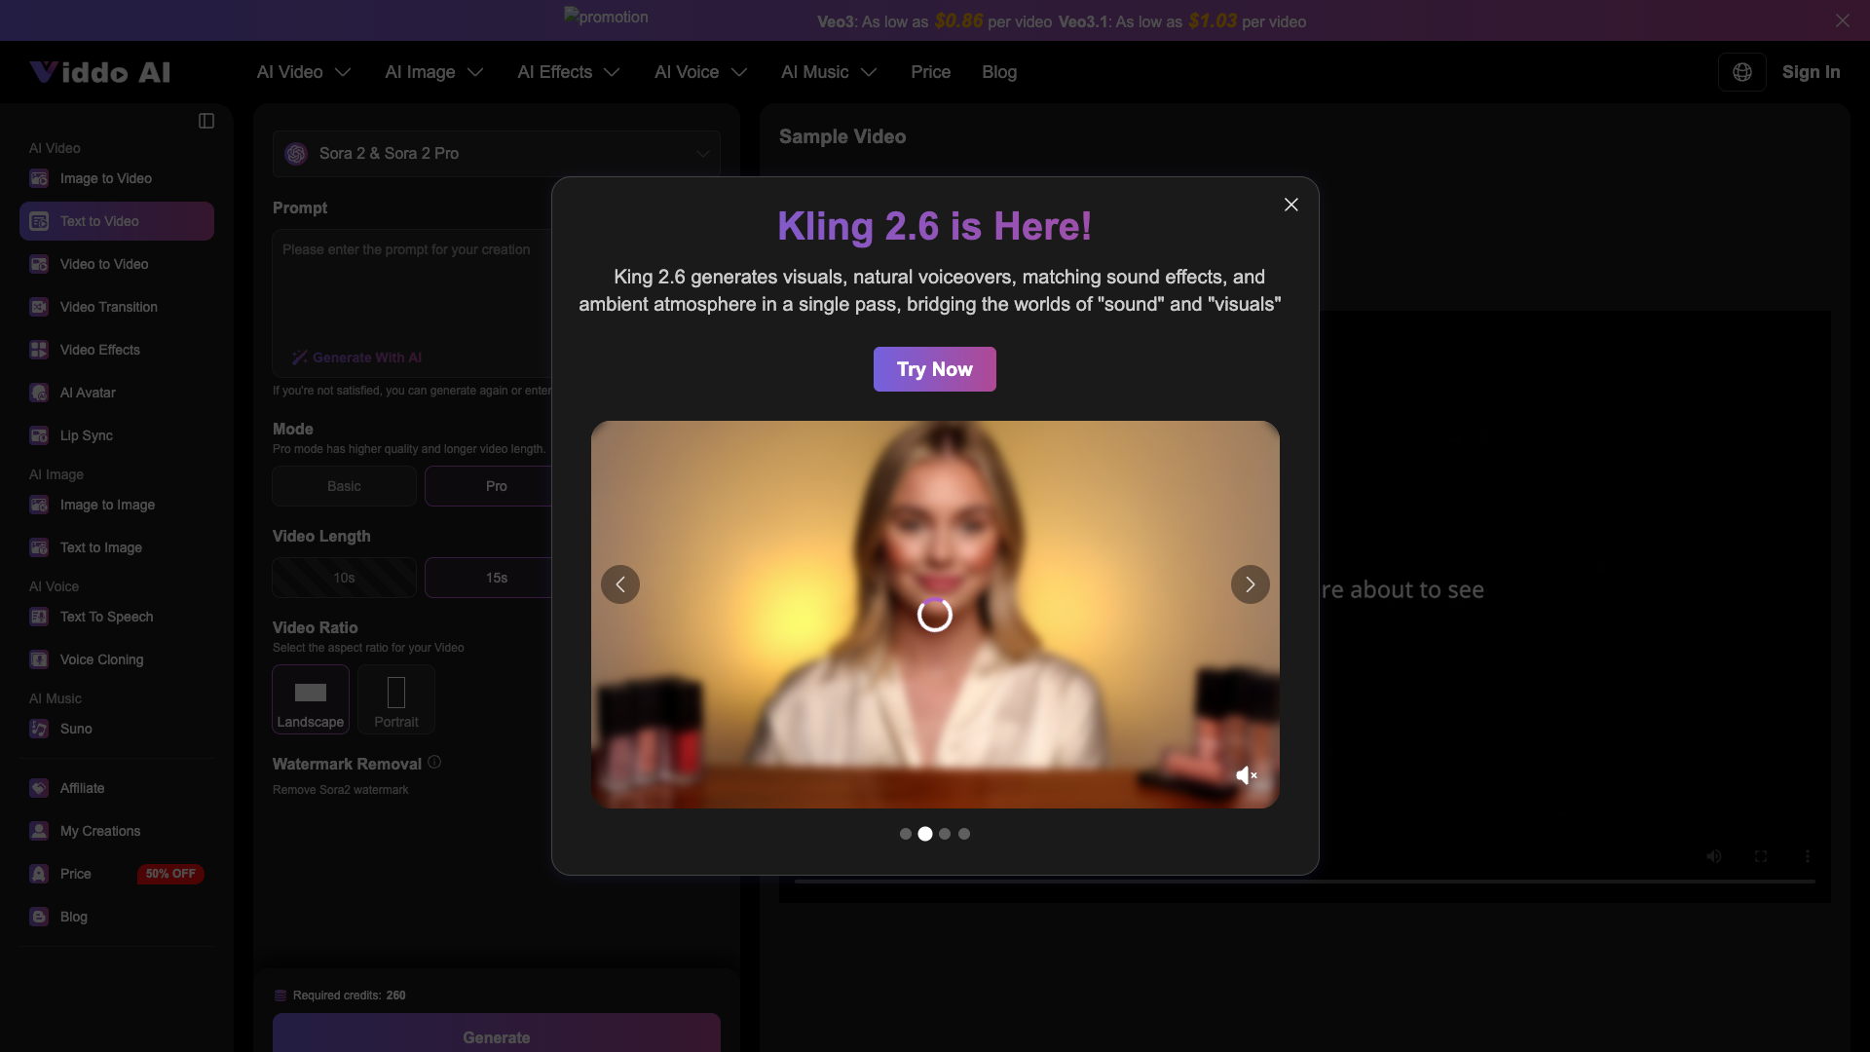Screen dimensions: 1870x1052
Task: Select Basic mode
Action: click(x=344, y=486)
